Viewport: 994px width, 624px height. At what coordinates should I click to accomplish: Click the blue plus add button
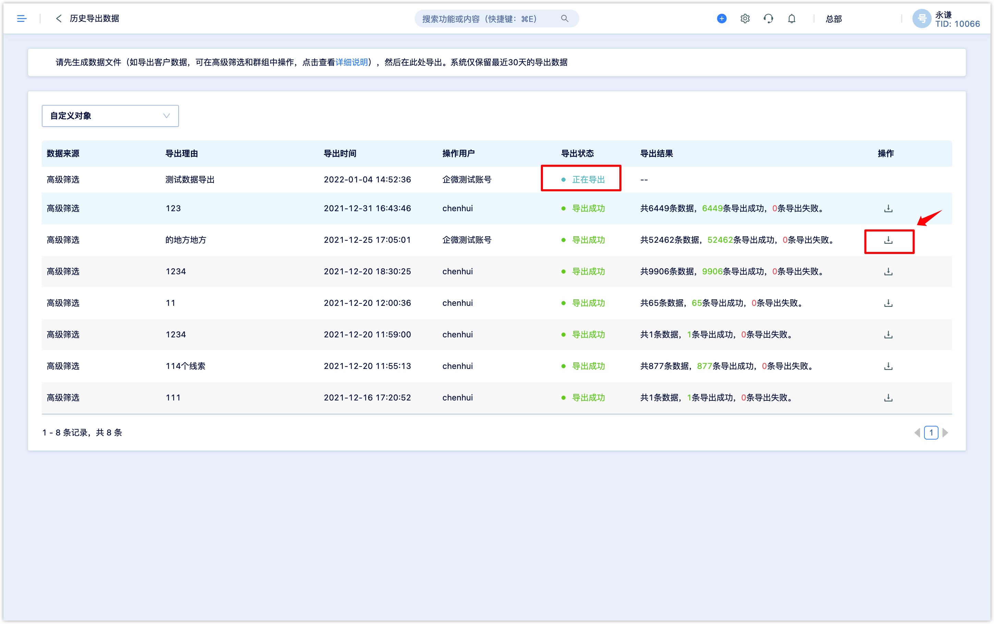722,19
